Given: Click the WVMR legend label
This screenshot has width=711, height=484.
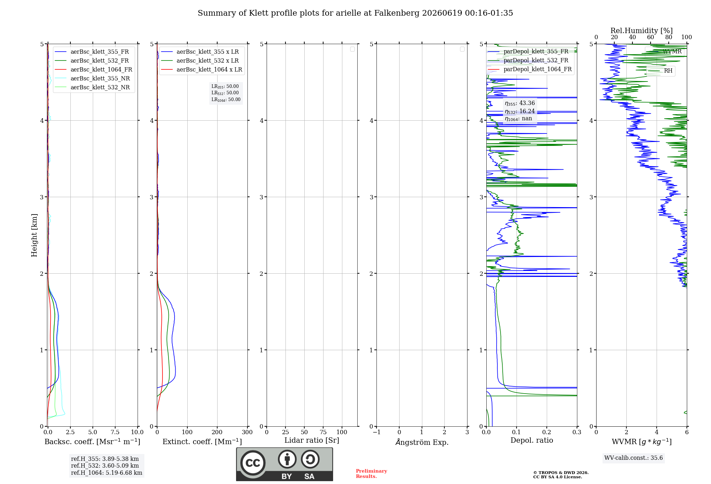Looking at the screenshot, I should (672, 52).
